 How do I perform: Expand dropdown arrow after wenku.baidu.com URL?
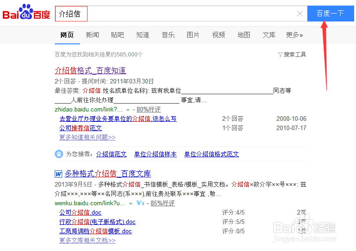coord(131,204)
